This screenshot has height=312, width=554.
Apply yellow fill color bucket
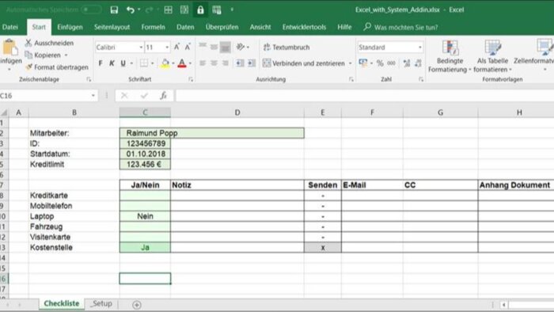point(165,63)
